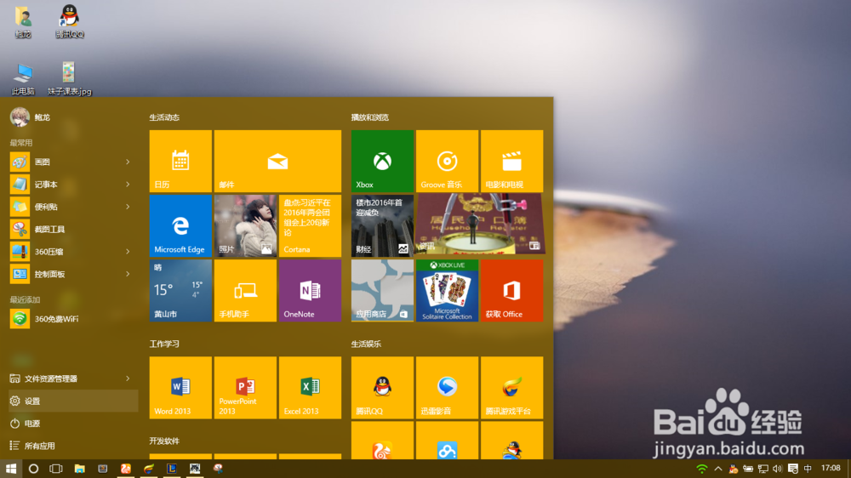The image size is (851, 478).
Task: Open the 日历 calendar tile
Action: point(180,161)
